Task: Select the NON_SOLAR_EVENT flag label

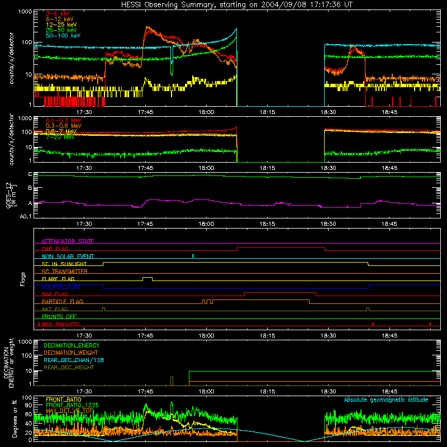Action: pos(68,256)
